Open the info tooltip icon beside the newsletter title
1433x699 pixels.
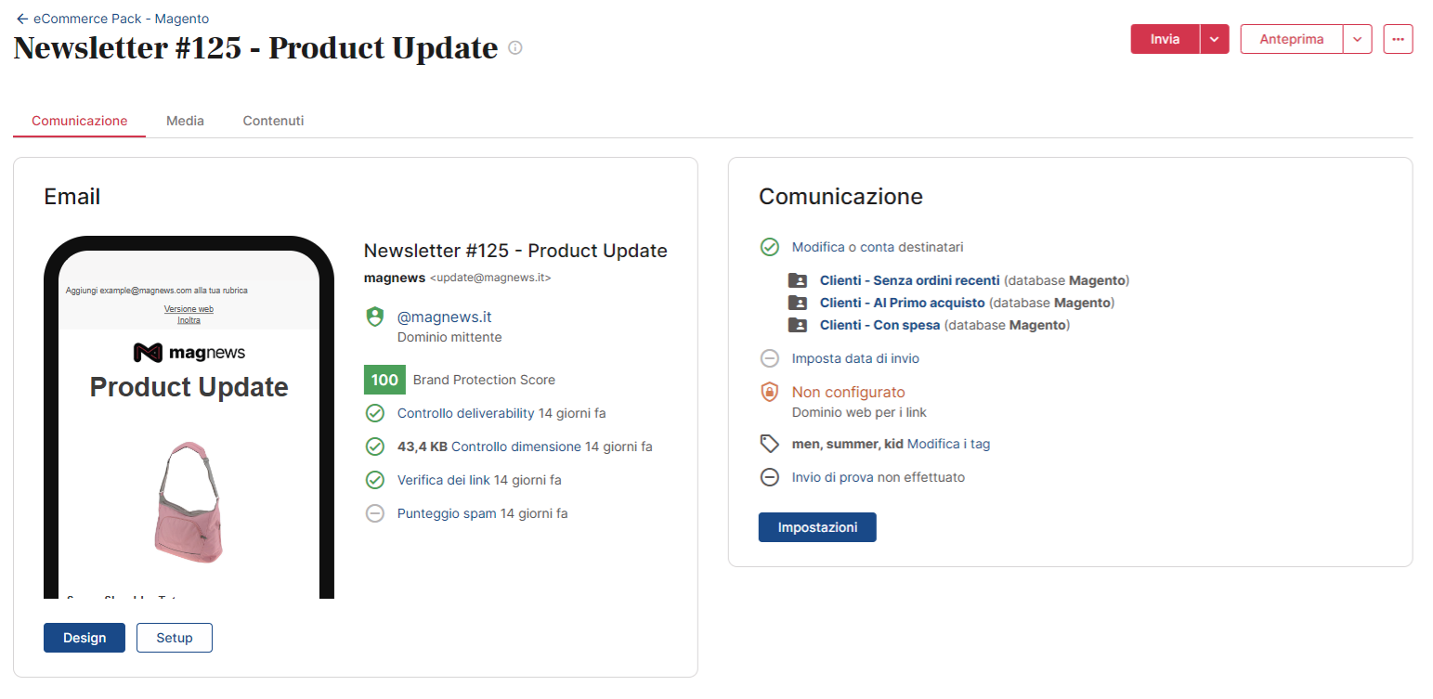[515, 47]
